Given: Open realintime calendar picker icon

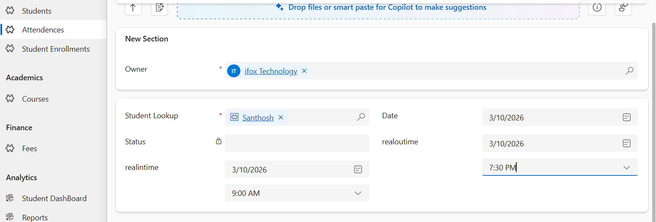Looking at the screenshot, I should [358, 169].
